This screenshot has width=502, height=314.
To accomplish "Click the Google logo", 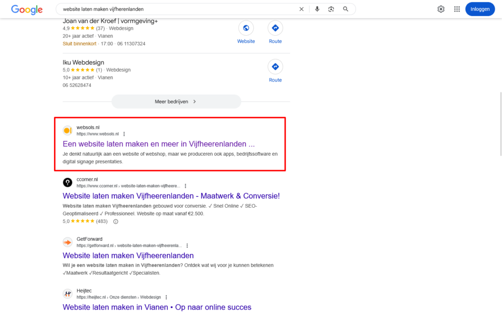I will point(27,9).
